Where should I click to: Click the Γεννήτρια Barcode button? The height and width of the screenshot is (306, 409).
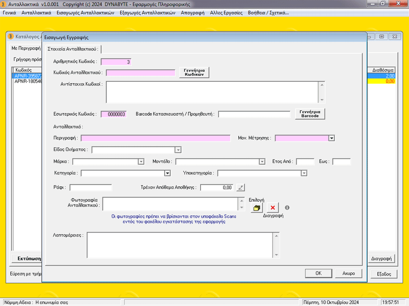[x=310, y=114]
